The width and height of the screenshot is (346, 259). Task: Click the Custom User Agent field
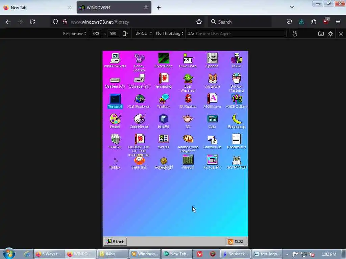click(241, 34)
